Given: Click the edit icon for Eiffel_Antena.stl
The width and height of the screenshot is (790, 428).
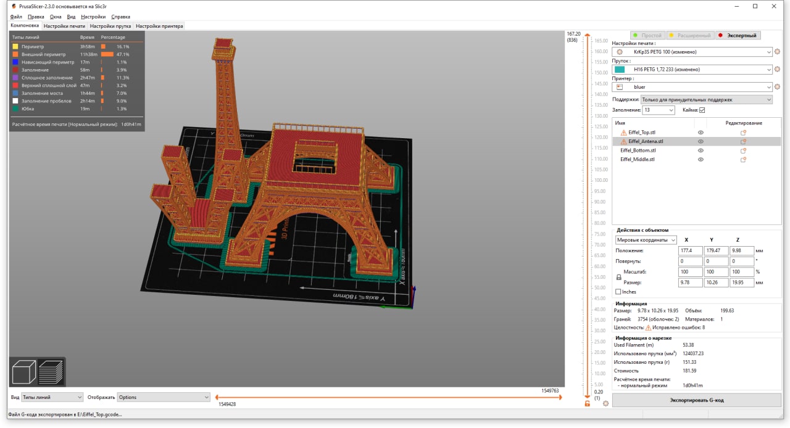Looking at the screenshot, I should click(x=743, y=141).
